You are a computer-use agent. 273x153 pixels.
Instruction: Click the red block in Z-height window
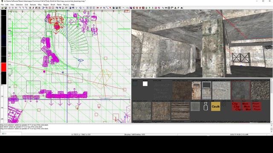(4, 67)
